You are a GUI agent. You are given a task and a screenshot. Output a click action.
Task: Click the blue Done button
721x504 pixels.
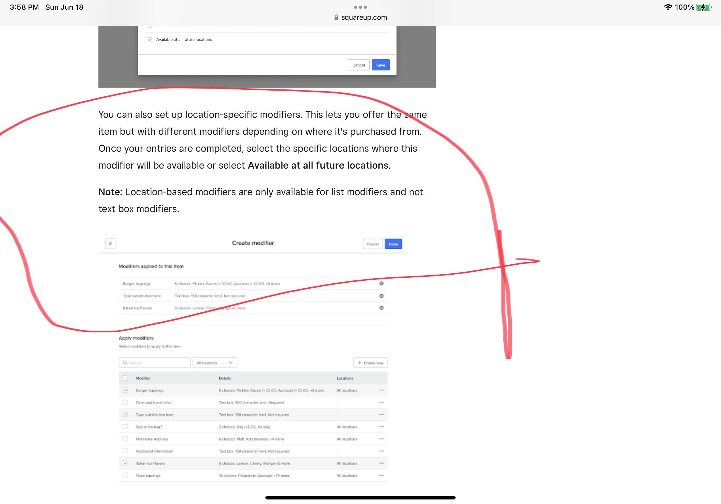tap(393, 244)
